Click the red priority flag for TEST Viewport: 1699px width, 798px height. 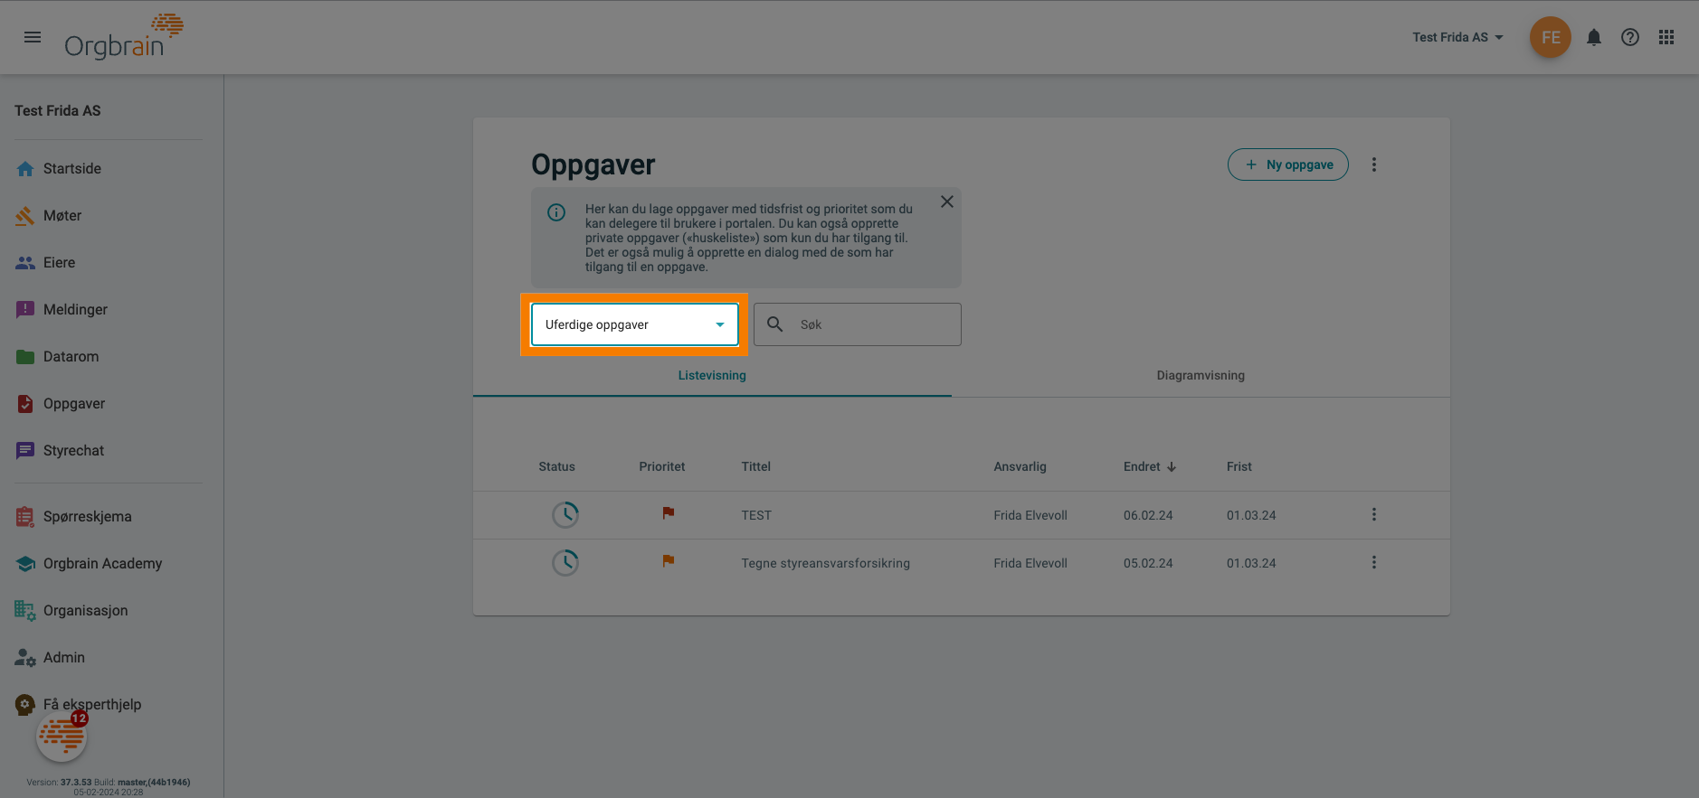pyautogui.click(x=669, y=513)
